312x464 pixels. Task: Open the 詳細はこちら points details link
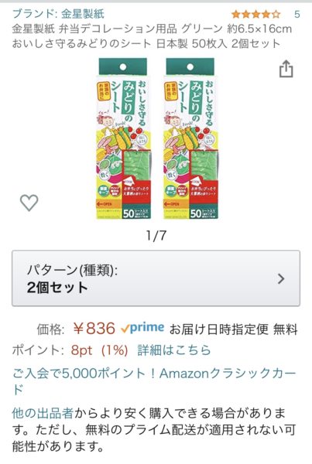click(x=174, y=350)
